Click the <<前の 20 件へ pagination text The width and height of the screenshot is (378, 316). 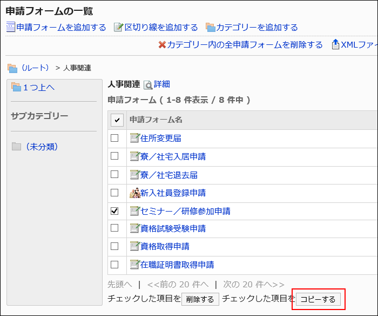click(178, 285)
